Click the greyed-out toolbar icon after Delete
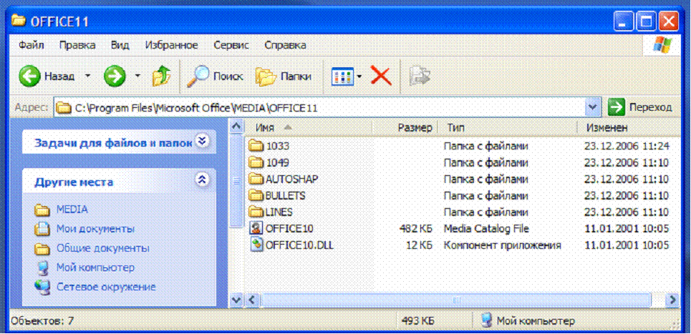The width and height of the screenshot is (691, 334). pyautogui.click(x=419, y=77)
